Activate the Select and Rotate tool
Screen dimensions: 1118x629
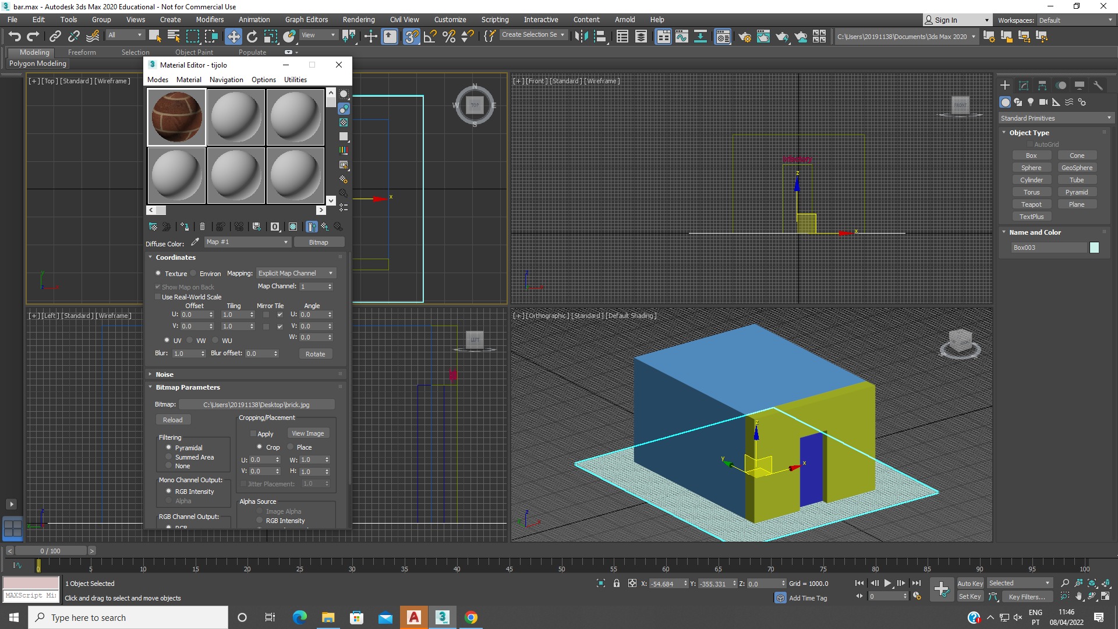click(252, 36)
